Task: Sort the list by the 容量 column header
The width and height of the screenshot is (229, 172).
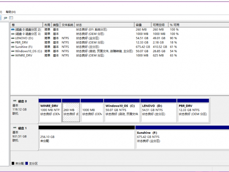Action: pos(139,25)
